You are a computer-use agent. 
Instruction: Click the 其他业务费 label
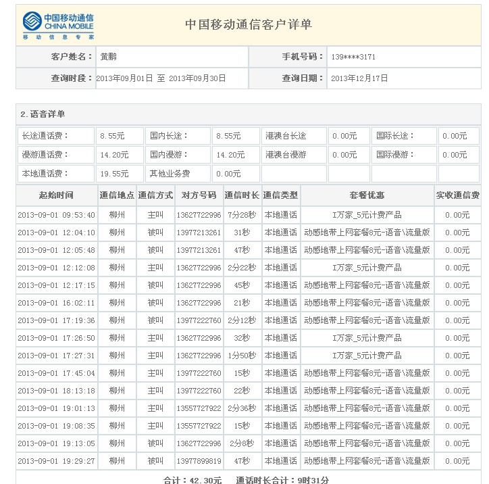[x=170, y=174]
